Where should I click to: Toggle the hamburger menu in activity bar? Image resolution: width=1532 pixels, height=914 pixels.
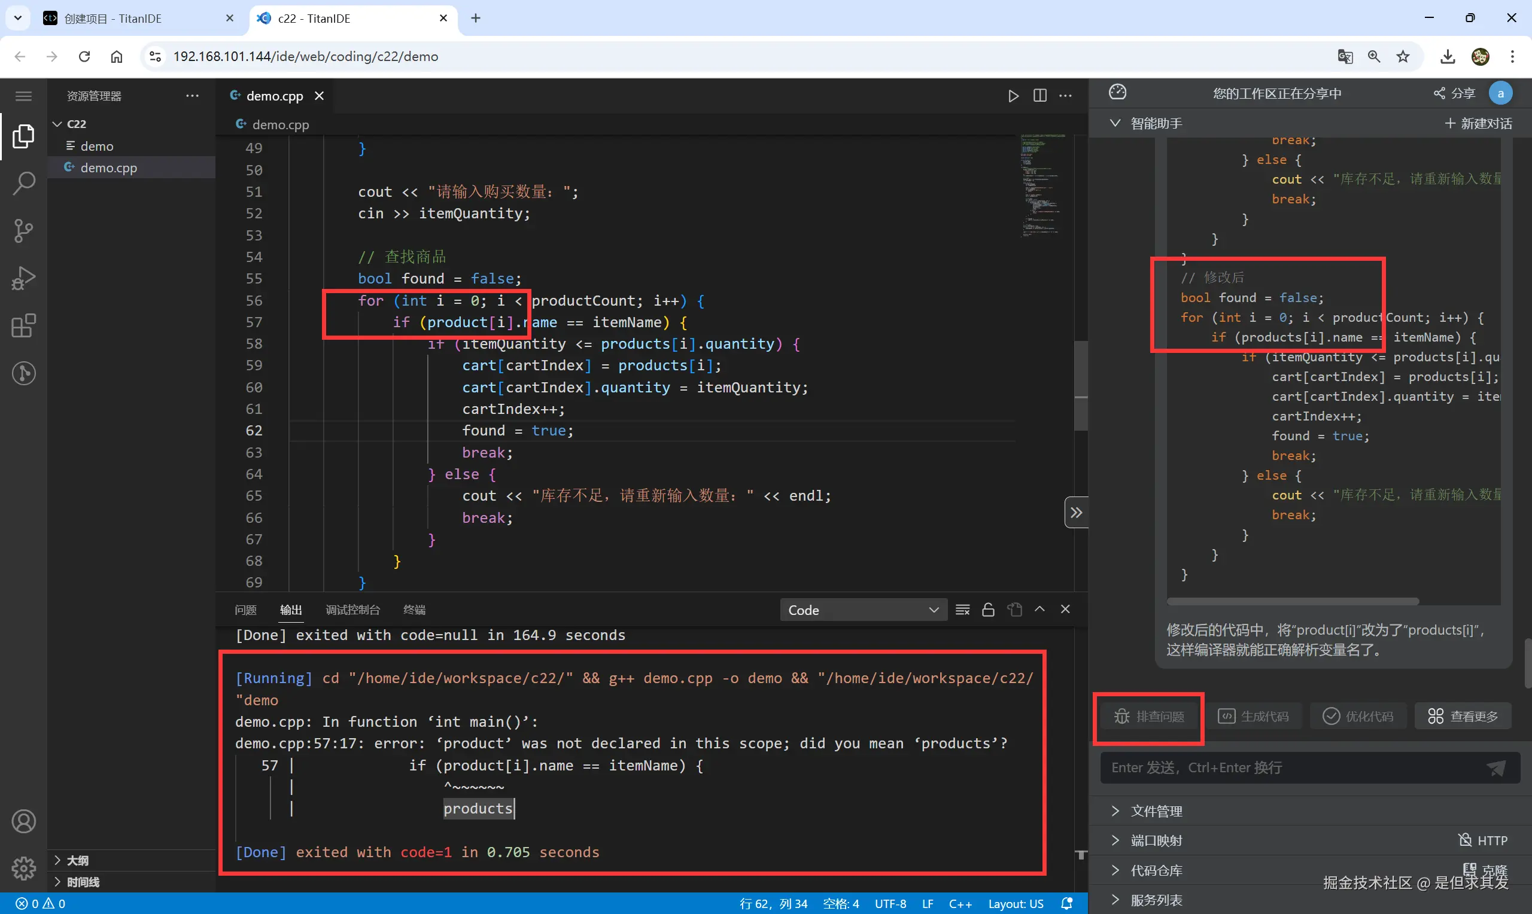(23, 96)
